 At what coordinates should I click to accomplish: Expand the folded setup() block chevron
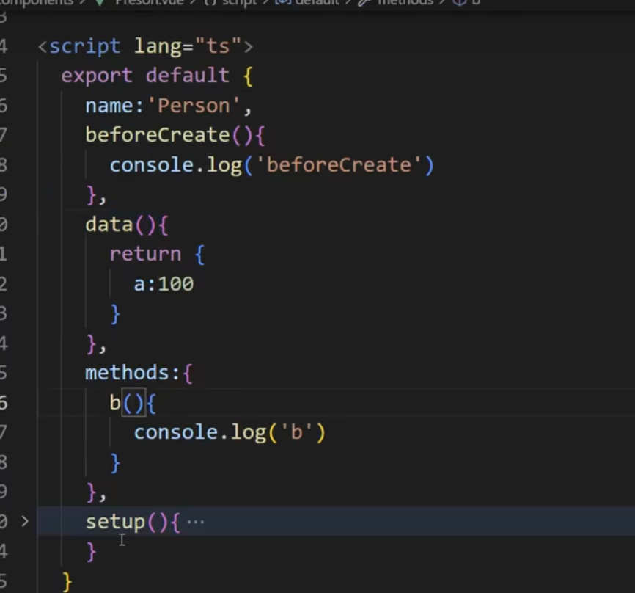click(25, 521)
